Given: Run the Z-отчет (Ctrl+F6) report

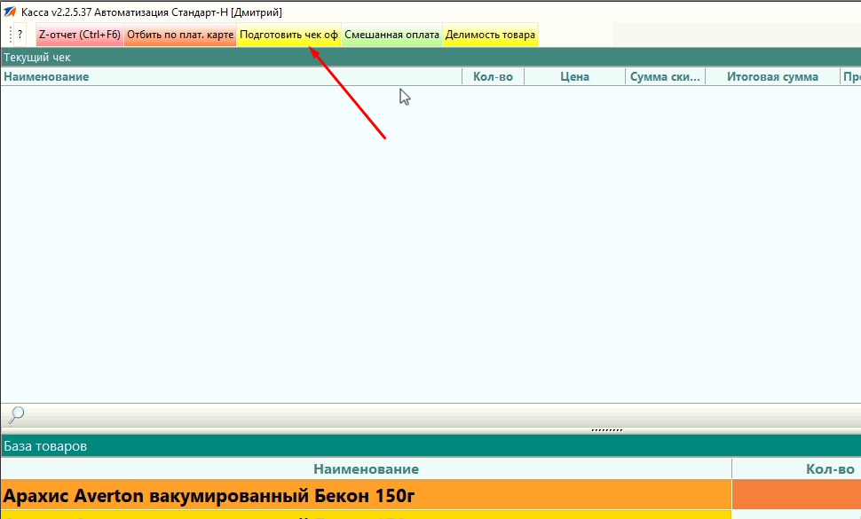Looking at the screenshot, I should (80, 35).
